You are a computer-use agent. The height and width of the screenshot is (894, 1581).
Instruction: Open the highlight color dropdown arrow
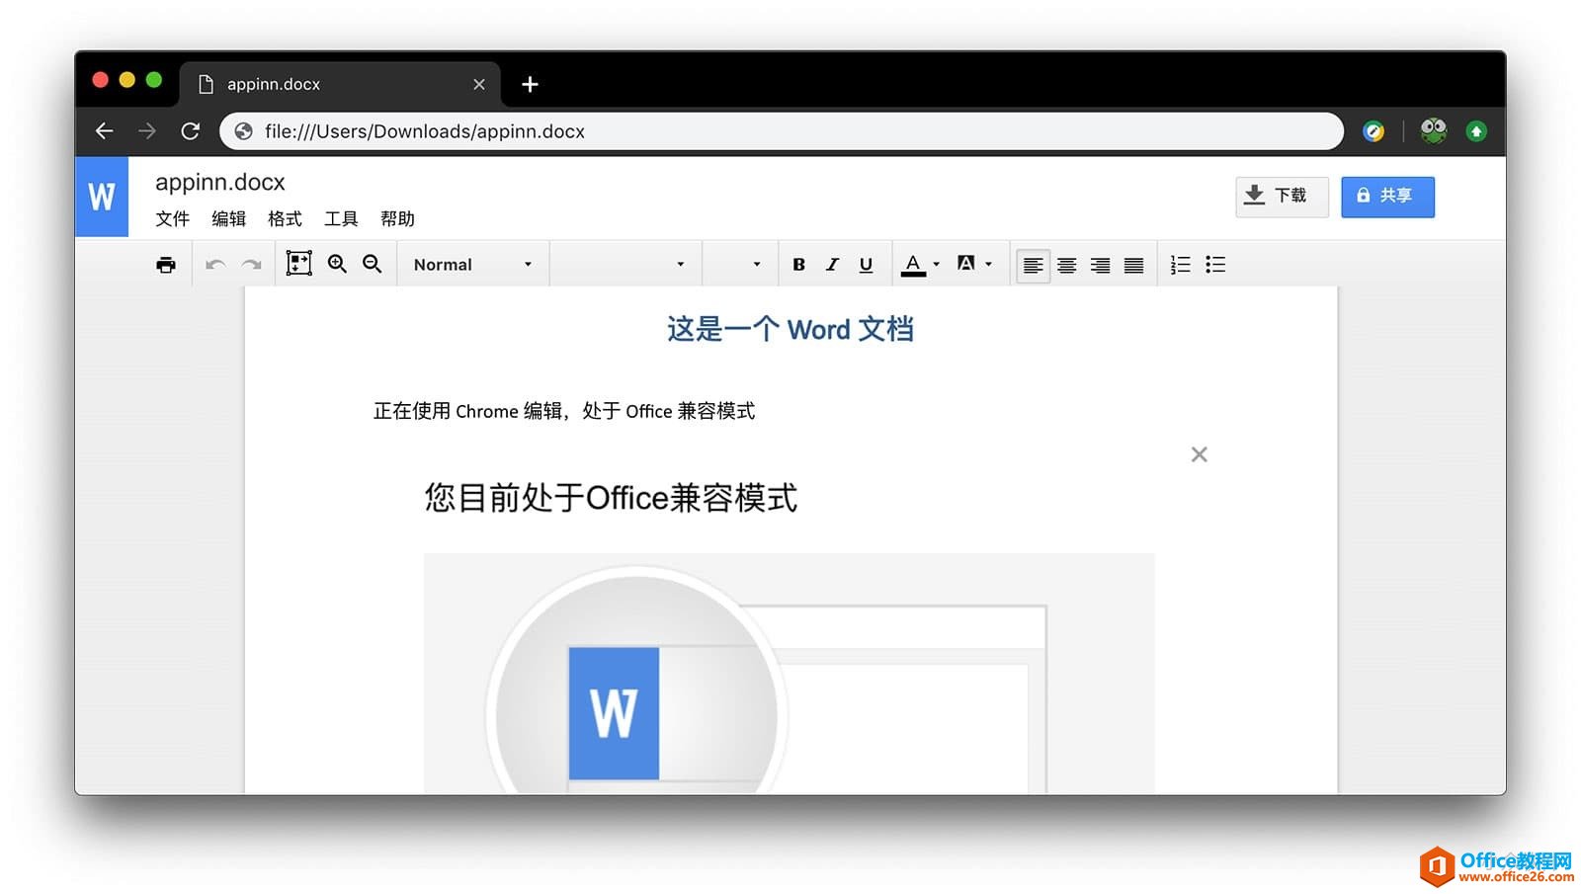(987, 264)
